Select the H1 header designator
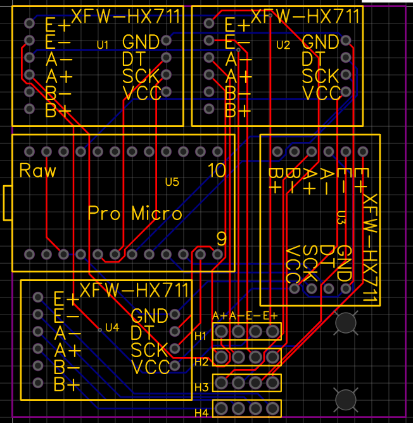Screen dimensions: 413x423 [200, 336]
